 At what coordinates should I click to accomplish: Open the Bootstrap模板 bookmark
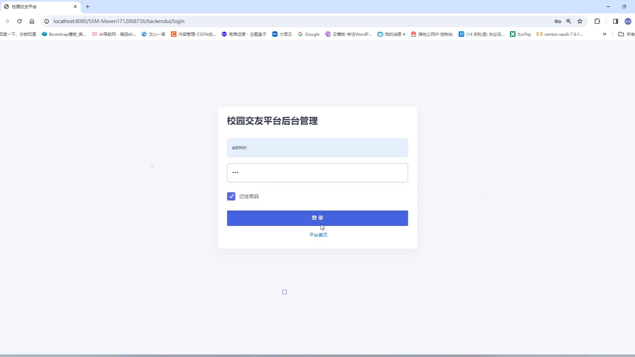(64, 34)
